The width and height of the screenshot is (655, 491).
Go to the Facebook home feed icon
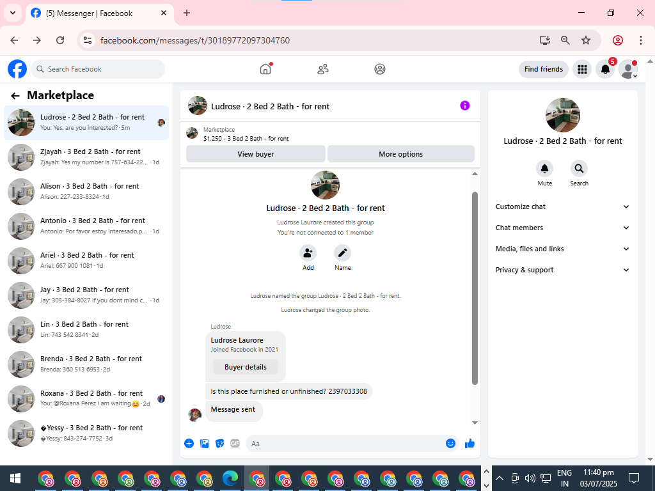(265, 69)
